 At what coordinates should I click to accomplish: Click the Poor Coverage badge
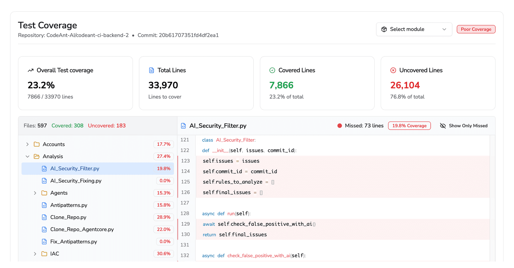click(476, 29)
